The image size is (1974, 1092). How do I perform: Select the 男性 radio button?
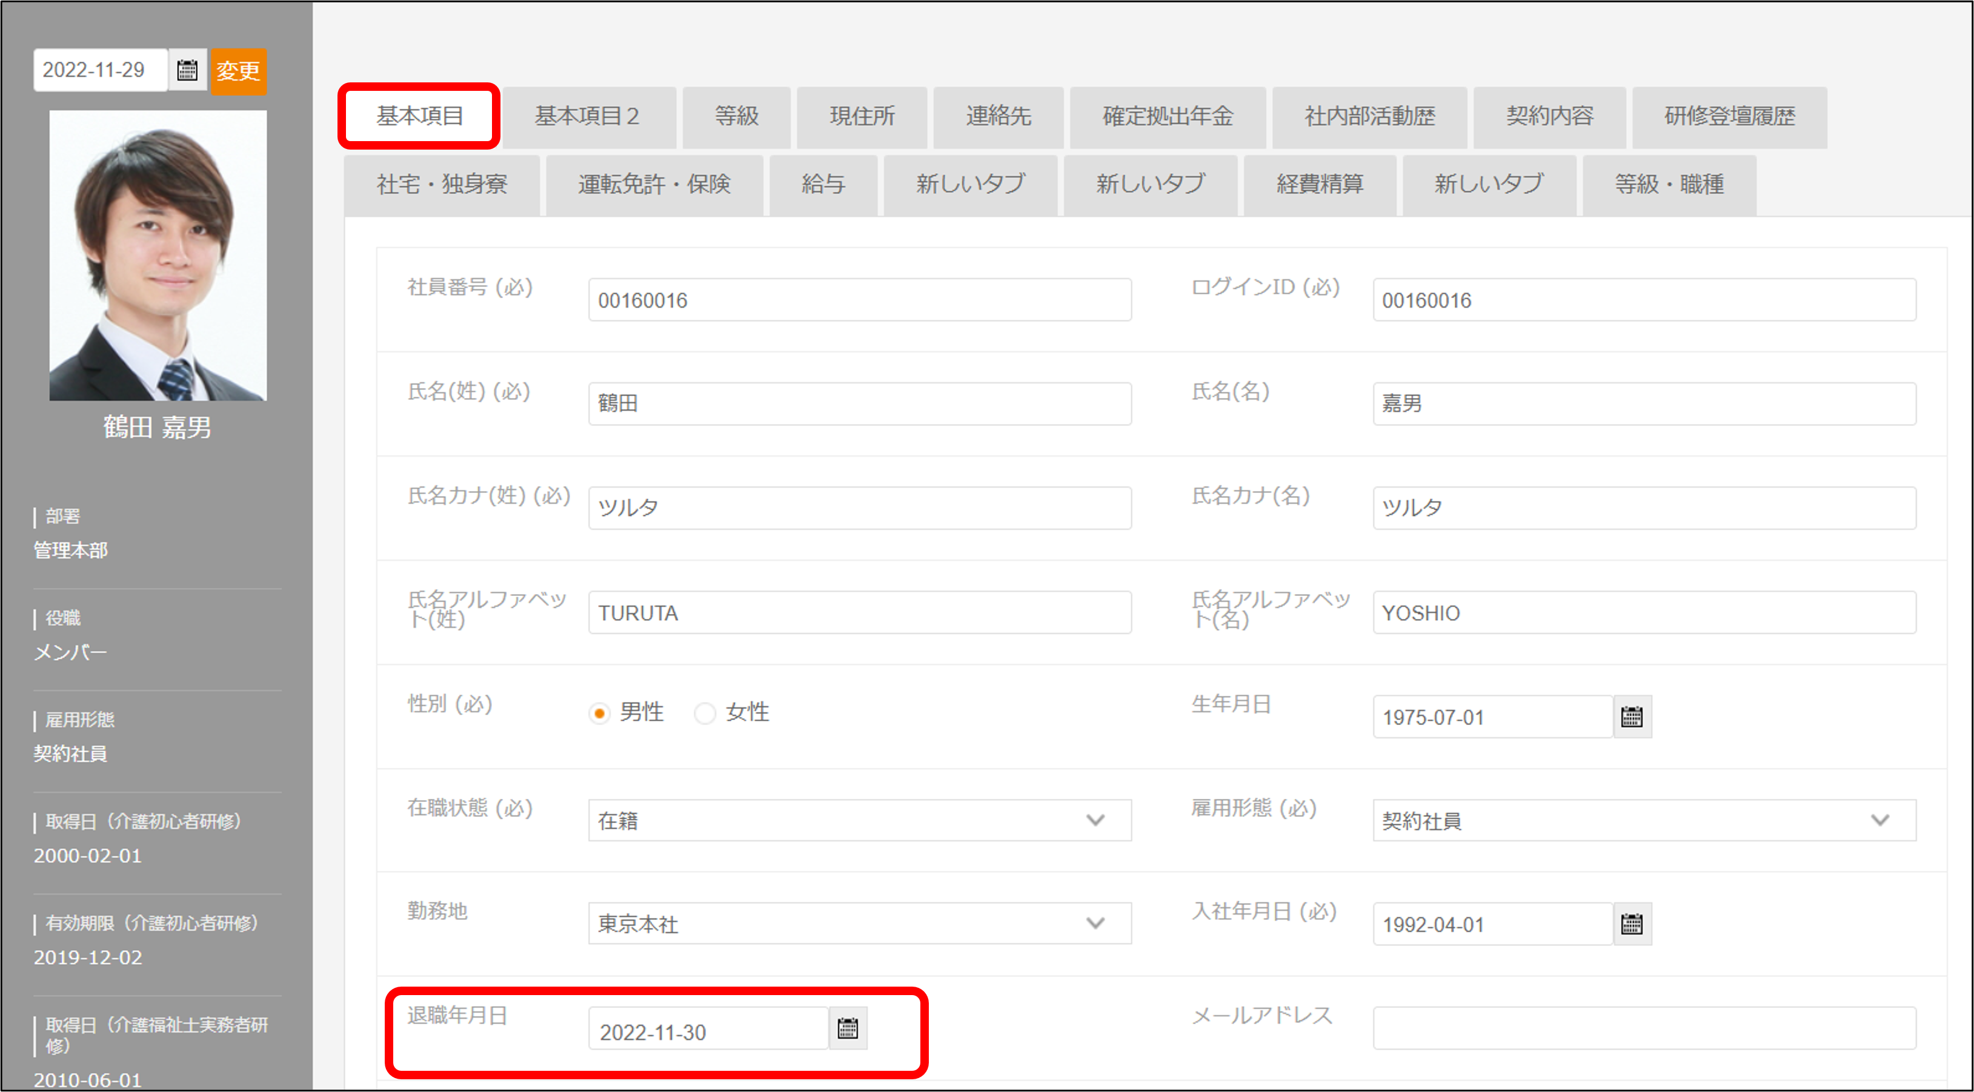tap(600, 713)
